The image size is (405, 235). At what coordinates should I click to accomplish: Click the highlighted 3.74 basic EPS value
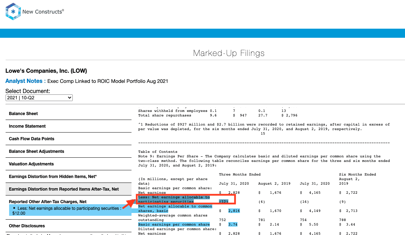(x=233, y=225)
